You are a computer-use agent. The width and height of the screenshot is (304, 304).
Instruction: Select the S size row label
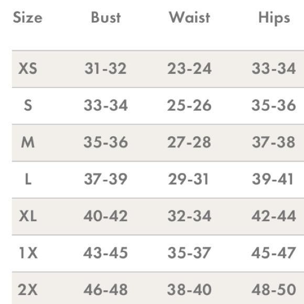click(x=28, y=105)
